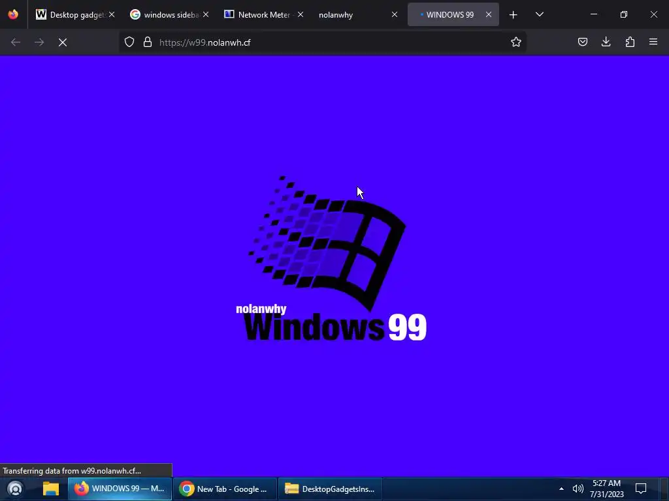The width and height of the screenshot is (669, 501).
Task: Stop loading the page
Action: pos(63,42)
